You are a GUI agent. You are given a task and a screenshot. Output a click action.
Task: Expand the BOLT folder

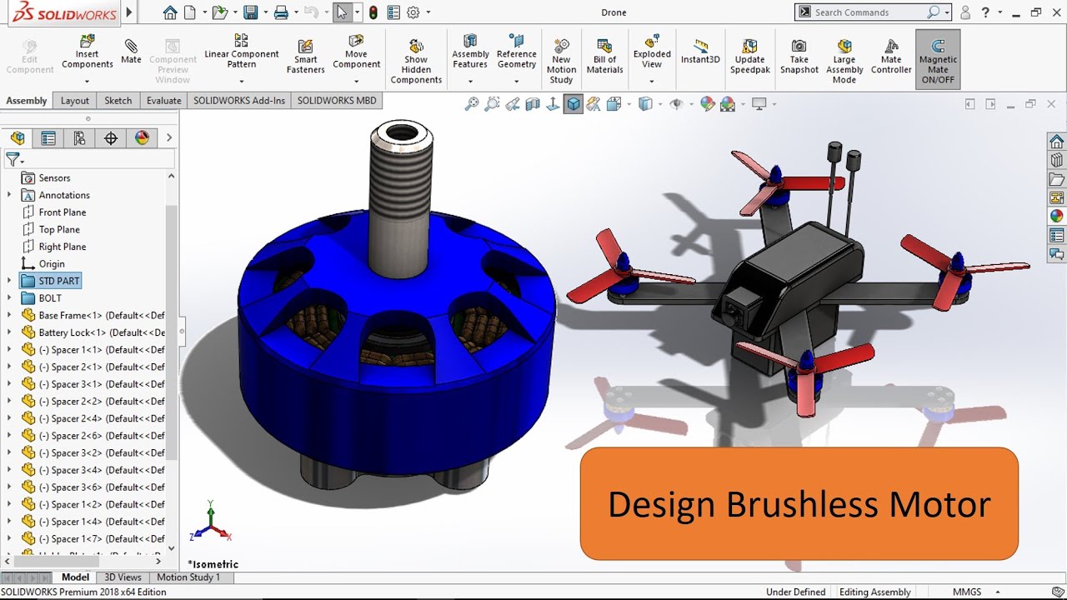pyautogui.click(x=9, y=298)
